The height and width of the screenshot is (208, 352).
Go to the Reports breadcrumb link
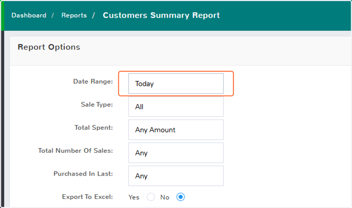pyautogui.click(x=74, y=15)
